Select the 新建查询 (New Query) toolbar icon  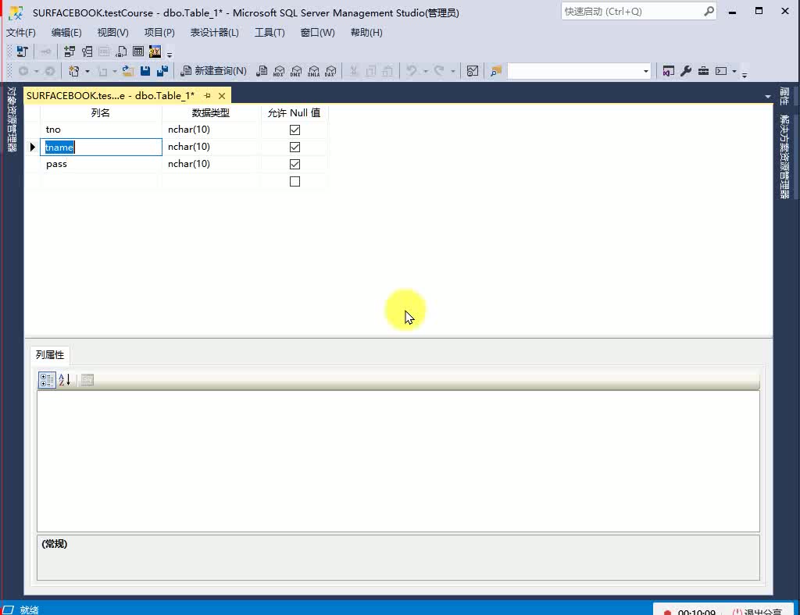point(213,70)
